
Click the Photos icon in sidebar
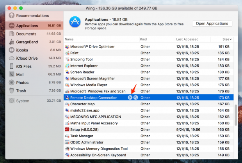coord(12,83)
